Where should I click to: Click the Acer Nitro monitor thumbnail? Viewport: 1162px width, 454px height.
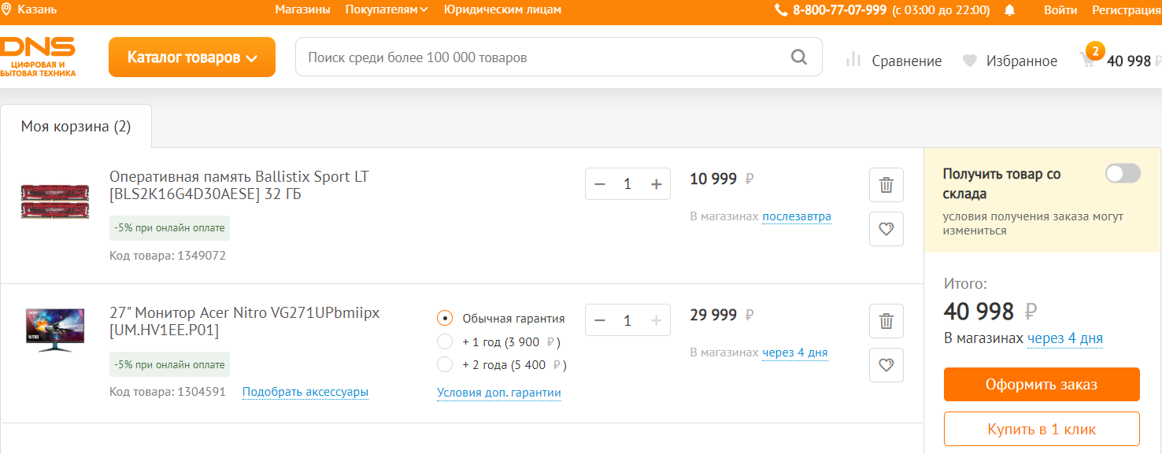click(x=54, y=330)
